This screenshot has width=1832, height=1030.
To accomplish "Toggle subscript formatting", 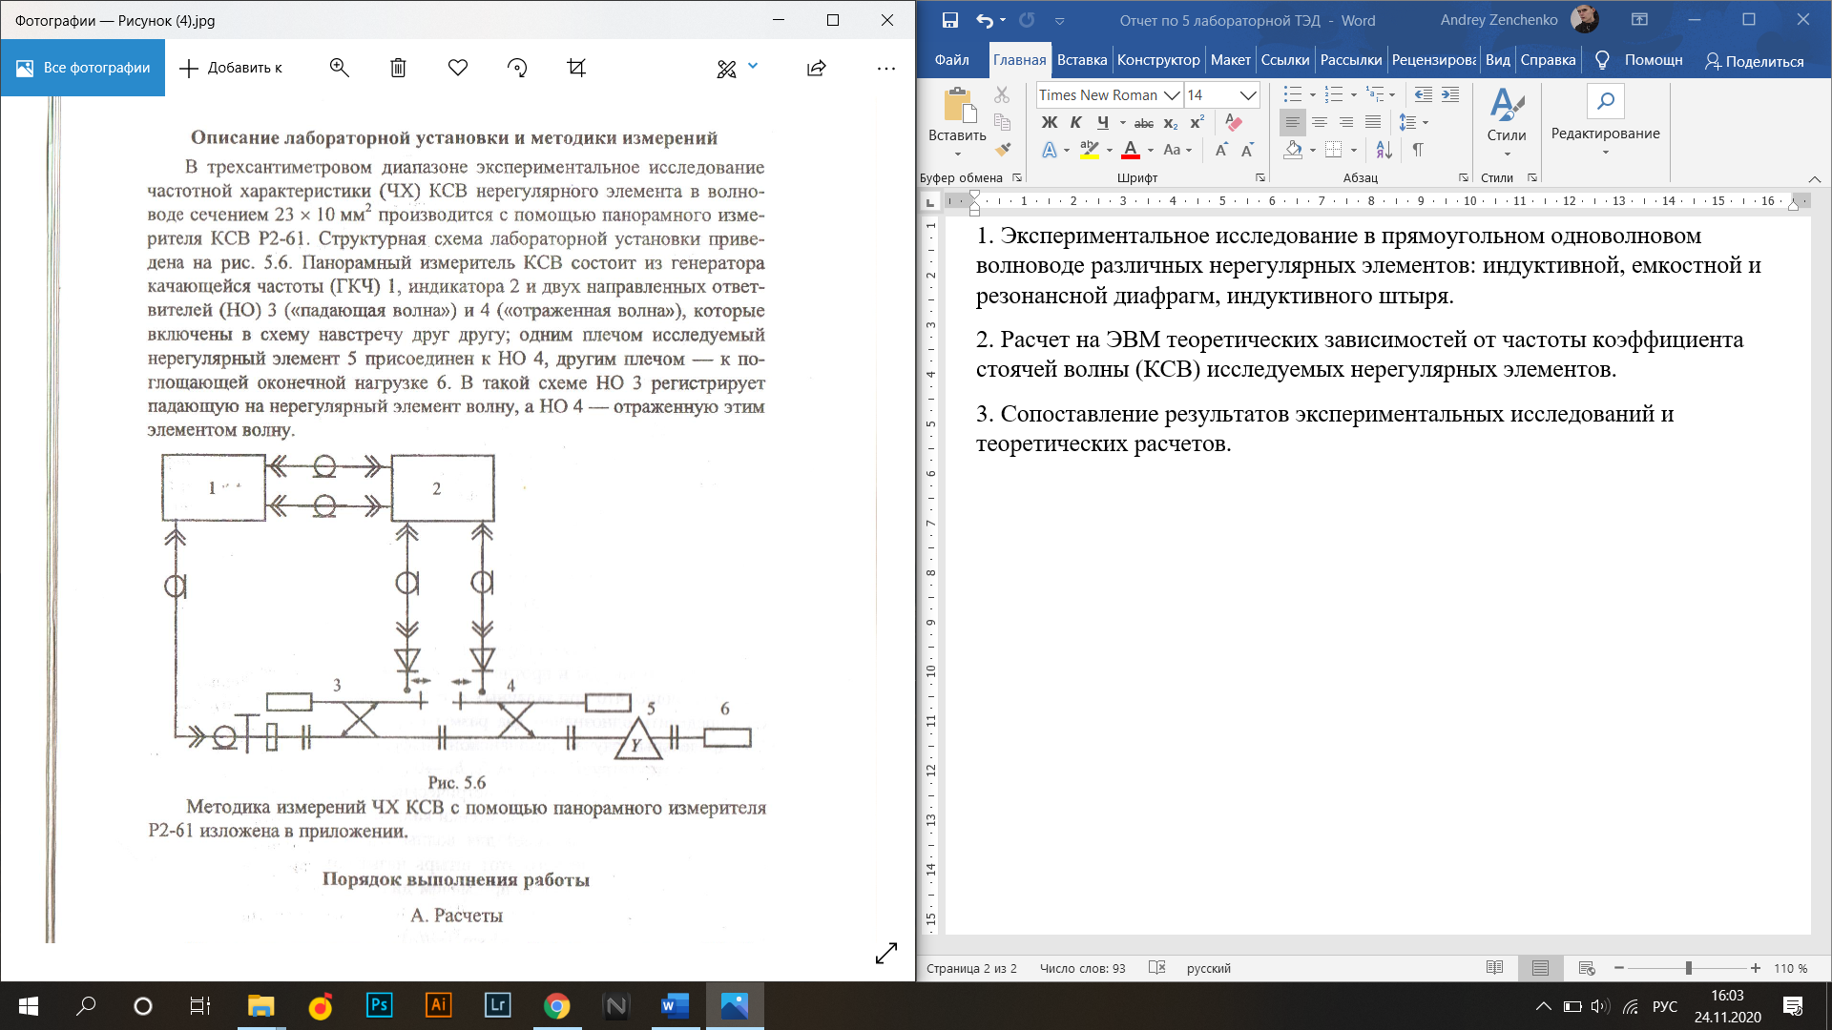I will point(1171,123).
